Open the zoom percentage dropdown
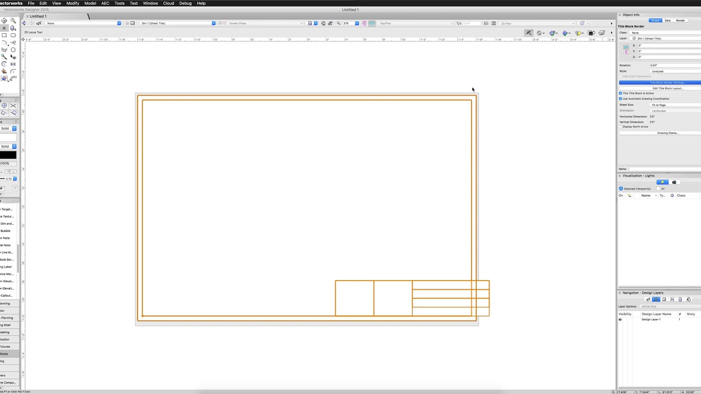 tap(357, 23)
